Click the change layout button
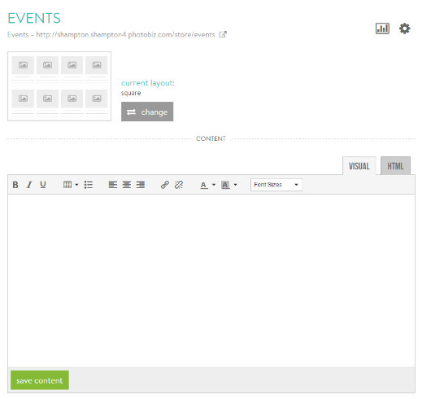The width and height of the screenshot is (431, 399). (147, 112)
